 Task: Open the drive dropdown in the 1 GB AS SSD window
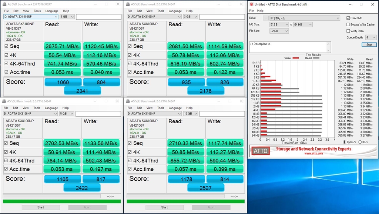pos(31,17)
